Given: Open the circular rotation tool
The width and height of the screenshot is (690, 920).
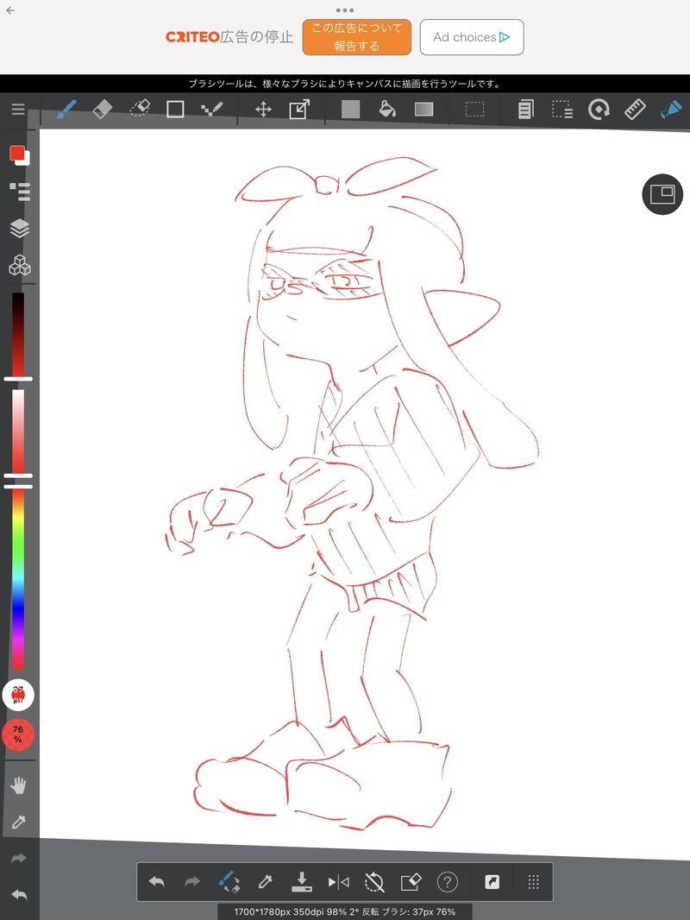Looking at the screenshot, I should pyautogui.click(x=599, y=109).
